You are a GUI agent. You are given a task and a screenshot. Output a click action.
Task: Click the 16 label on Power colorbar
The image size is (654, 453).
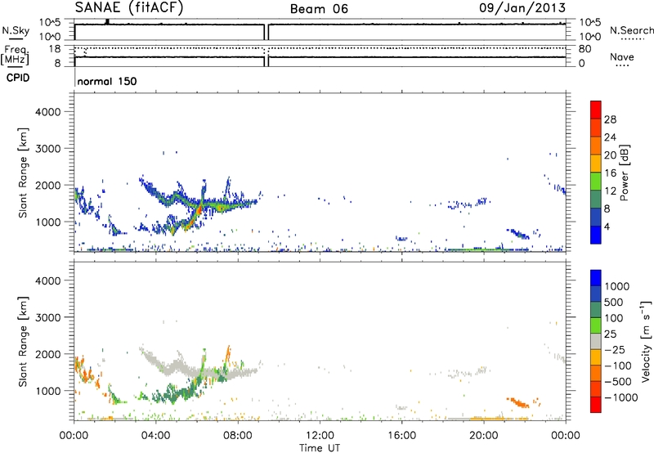coord(610,173)
